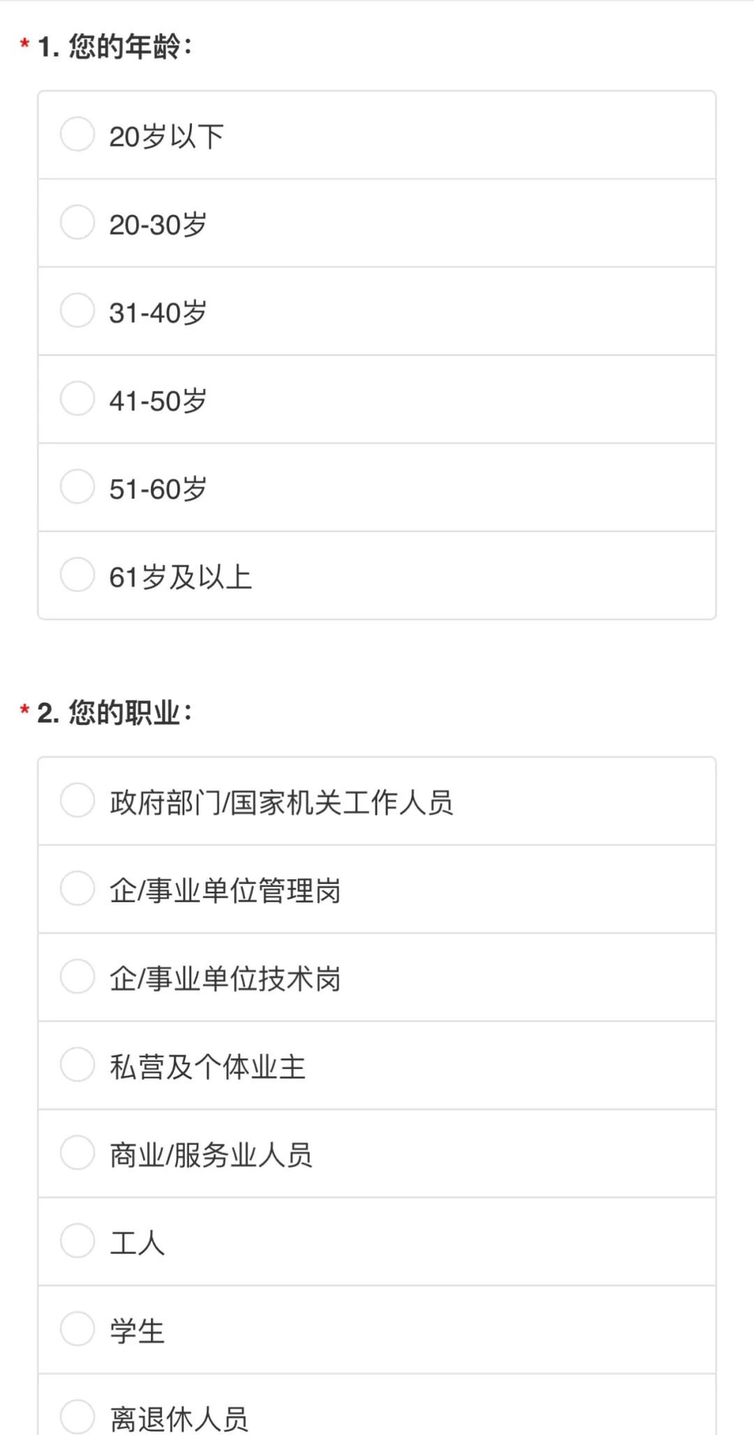Click the 61岁及以上 label text
The width and height of the screenshot is (754, 1435).
(180, 577)
